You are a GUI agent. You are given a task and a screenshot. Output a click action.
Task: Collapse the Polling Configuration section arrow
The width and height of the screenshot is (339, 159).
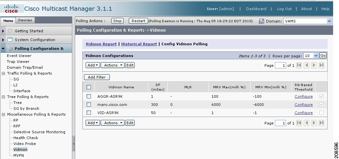3,49
